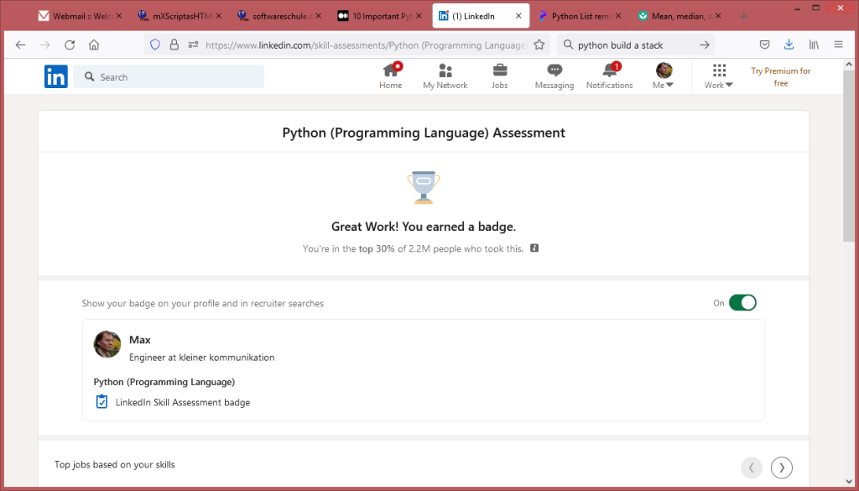Click the LinkedIn logo icon
The image size is (859, 491).
point(56,76)
